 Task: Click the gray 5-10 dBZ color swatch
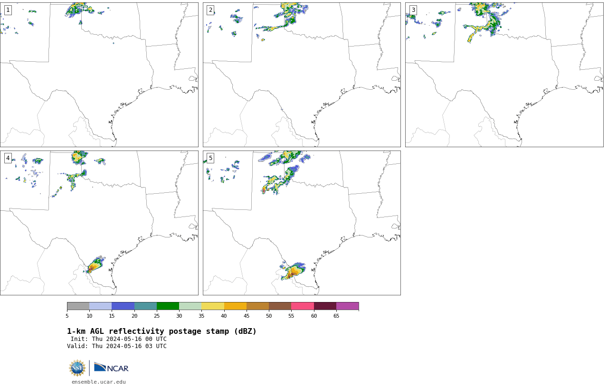point(78,306)
